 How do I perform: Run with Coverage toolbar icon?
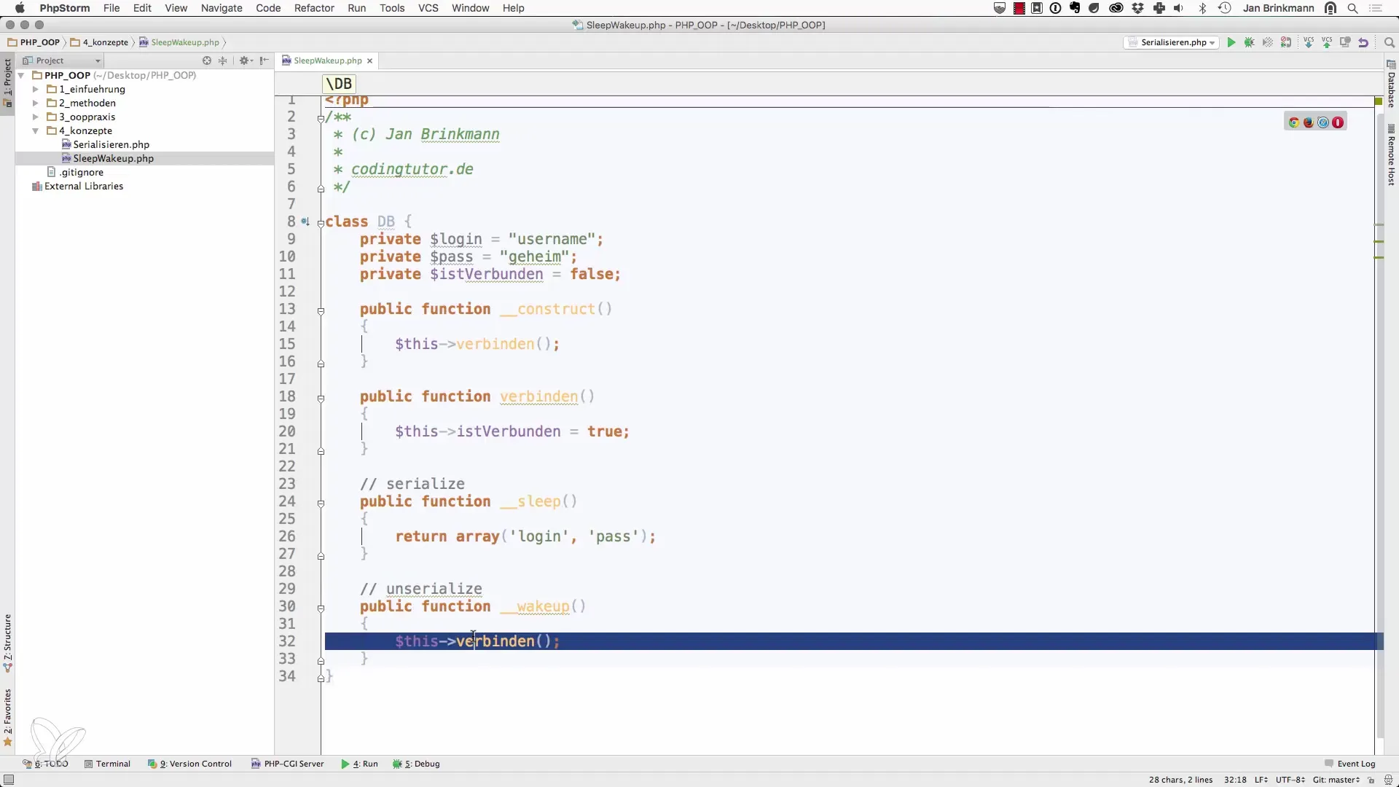pyautogui.click(x=1268, y=42)
